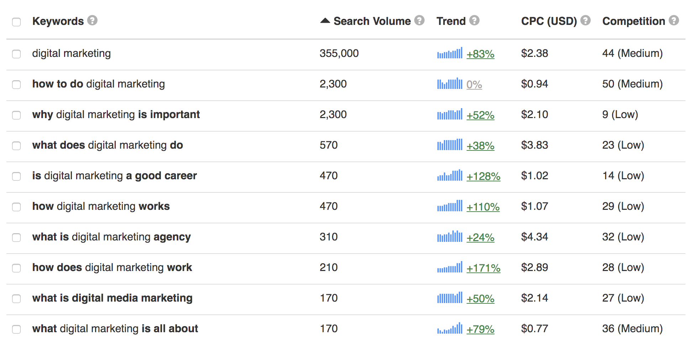Viewport: 689px width, 345px height.
Task: Sort by the Competition column header
Action: tap(633, 21)
